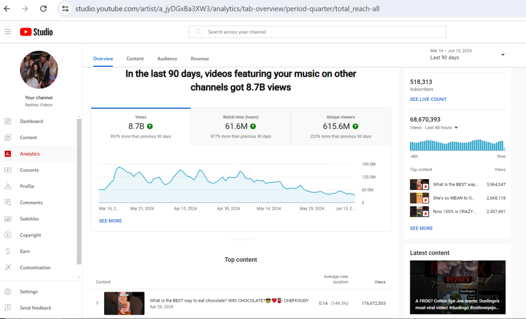Select the Unique viewers metric card
The width and height of the screenshot is (526, 319).
pos(340,127)
